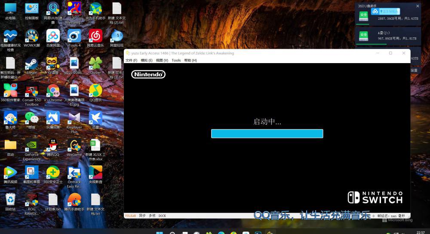Open Clover desktop shortcut
This screenshot has width=430, height=234.
(95, 65)
